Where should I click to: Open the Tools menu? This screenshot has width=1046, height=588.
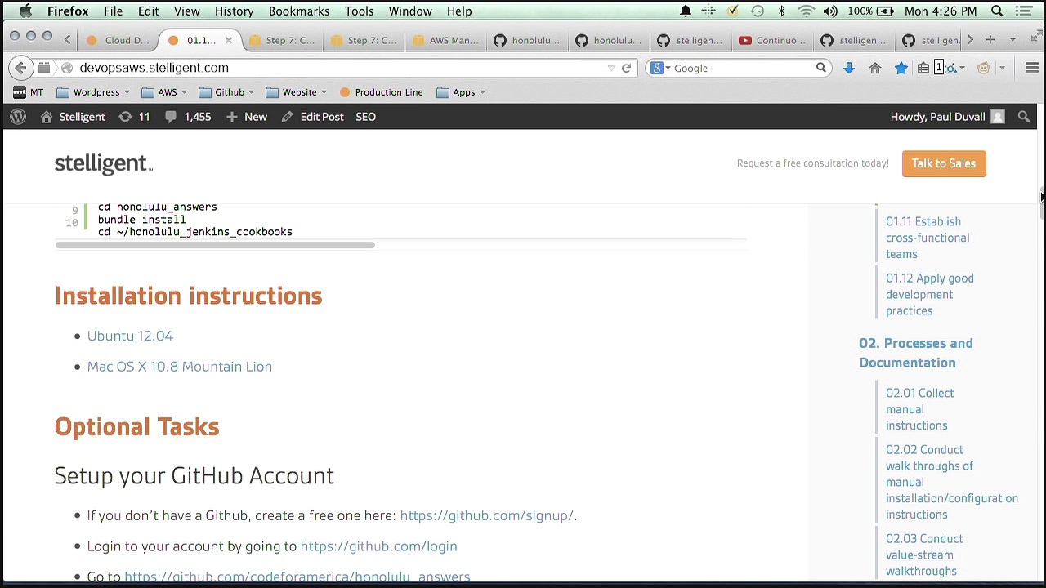(359, 11)
